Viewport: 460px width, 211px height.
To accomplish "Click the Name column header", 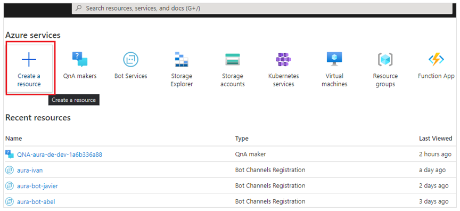I will point(13,139).
